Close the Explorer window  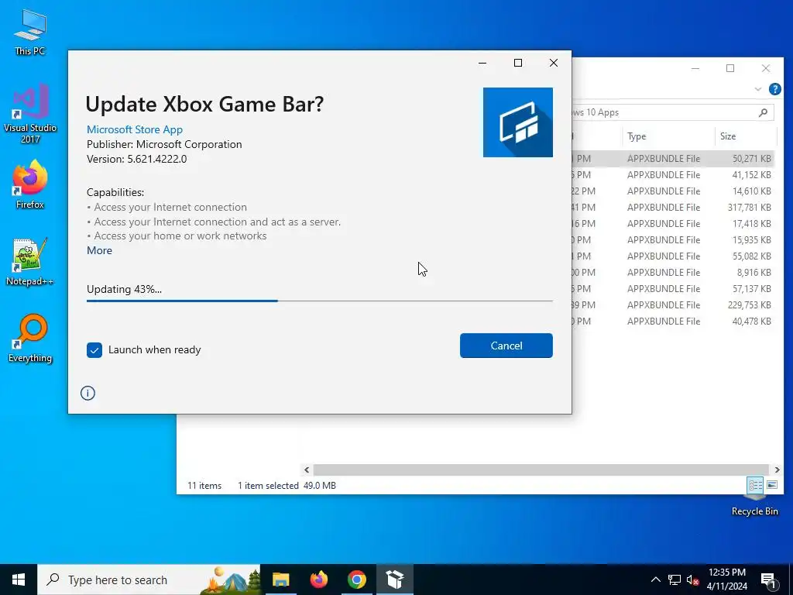766,68
